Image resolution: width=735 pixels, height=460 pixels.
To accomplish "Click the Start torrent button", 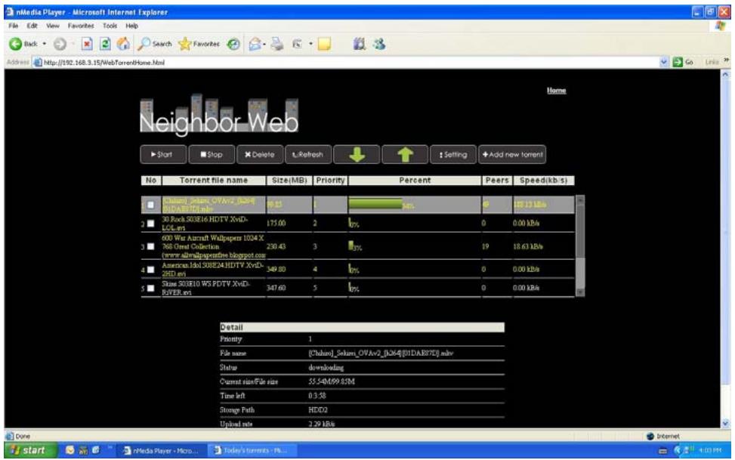I will (163, 154).
